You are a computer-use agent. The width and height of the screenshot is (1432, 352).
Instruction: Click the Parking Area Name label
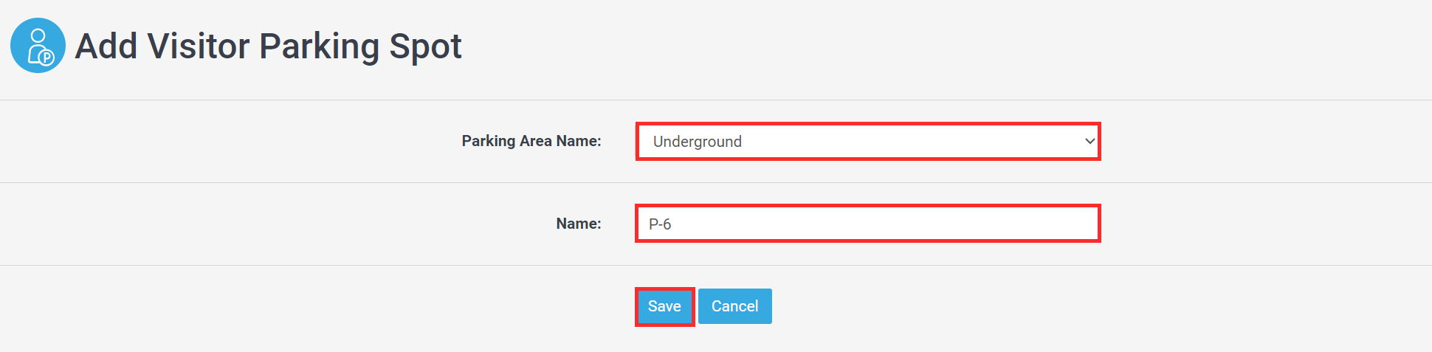coord(531,141)
